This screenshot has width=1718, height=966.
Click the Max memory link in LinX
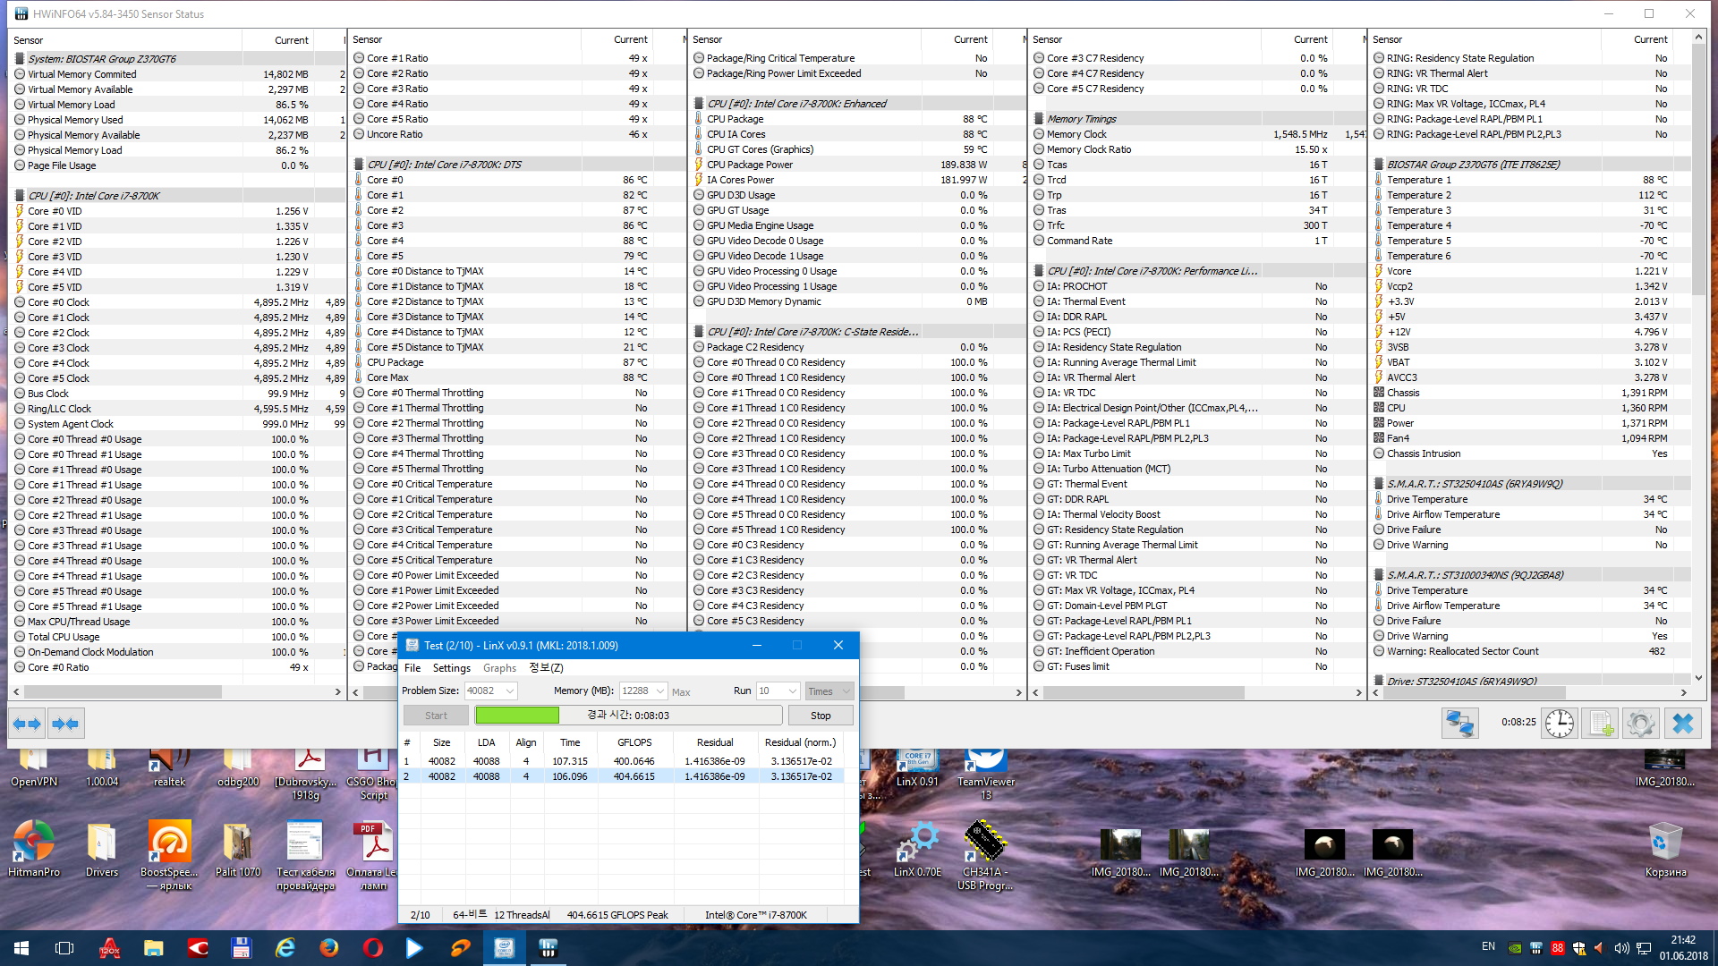pos(681,692)
